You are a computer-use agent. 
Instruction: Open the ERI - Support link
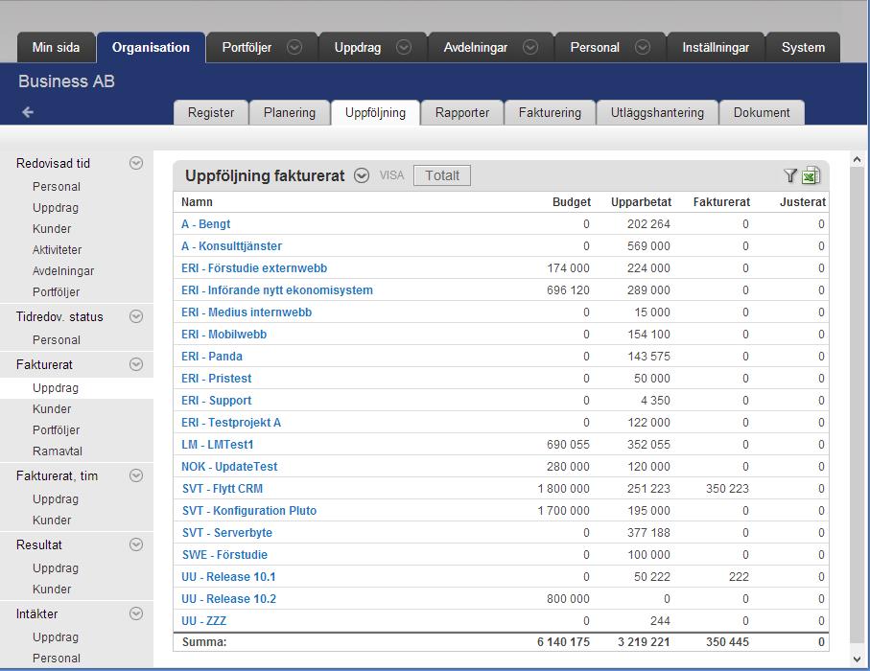[x=217, y=401]
